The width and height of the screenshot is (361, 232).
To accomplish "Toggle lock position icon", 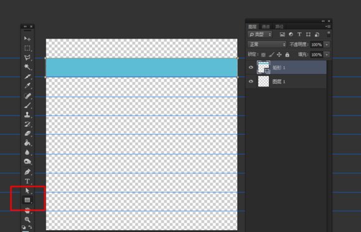I will 279,55.
